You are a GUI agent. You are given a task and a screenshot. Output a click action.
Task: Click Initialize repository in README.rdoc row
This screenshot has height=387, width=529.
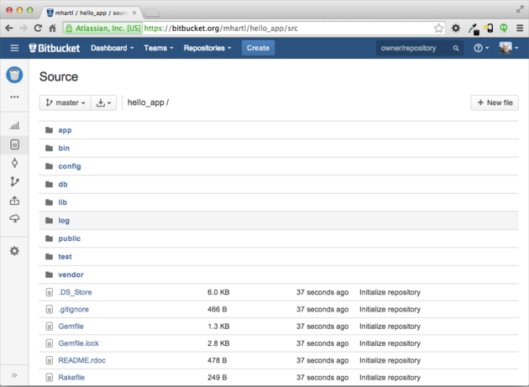click(x=390, y=360)
